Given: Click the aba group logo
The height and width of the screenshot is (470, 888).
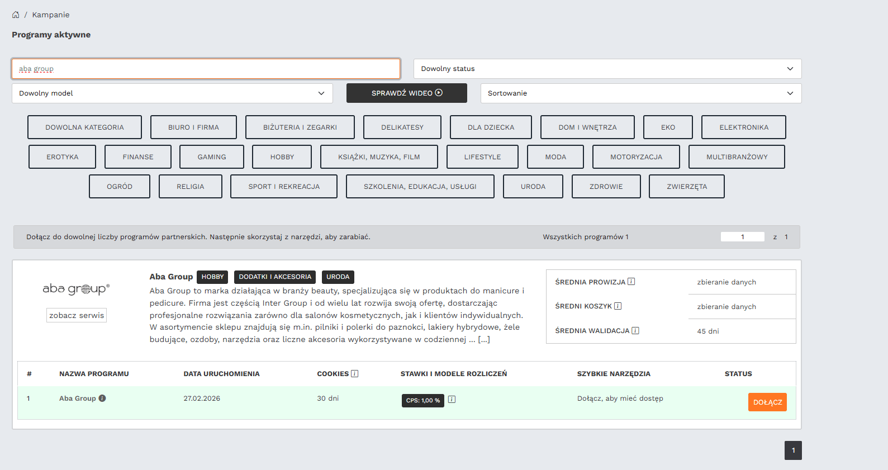Looking at the screenshot, I should 76,289.
